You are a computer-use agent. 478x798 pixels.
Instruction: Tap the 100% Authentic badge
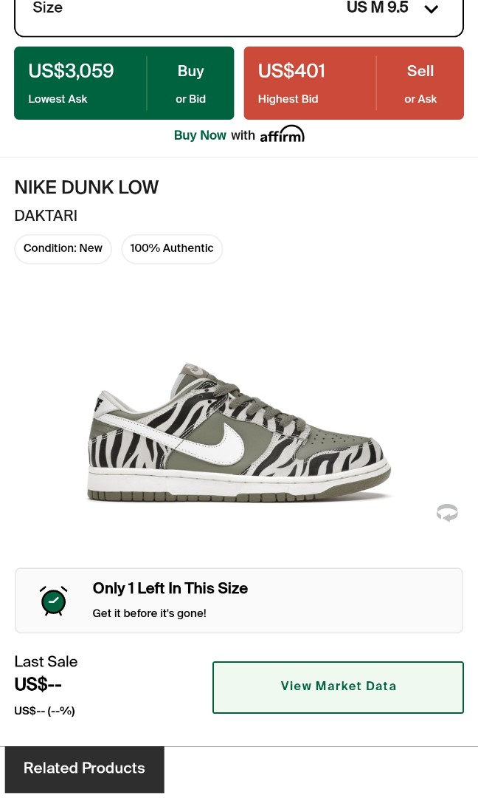click(172, 248)
